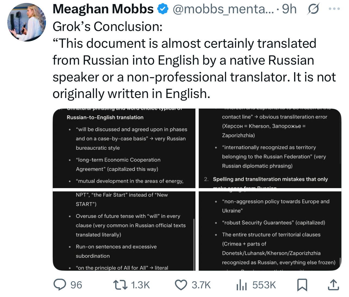Screen dimensions: 349x297
Task: Click the views bar chart icon
Action: coord(241,285)
